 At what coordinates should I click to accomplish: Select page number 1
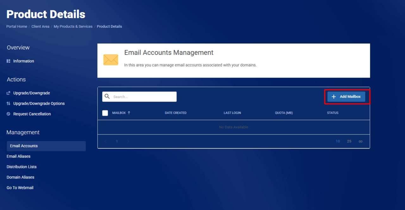click(117, 141)
